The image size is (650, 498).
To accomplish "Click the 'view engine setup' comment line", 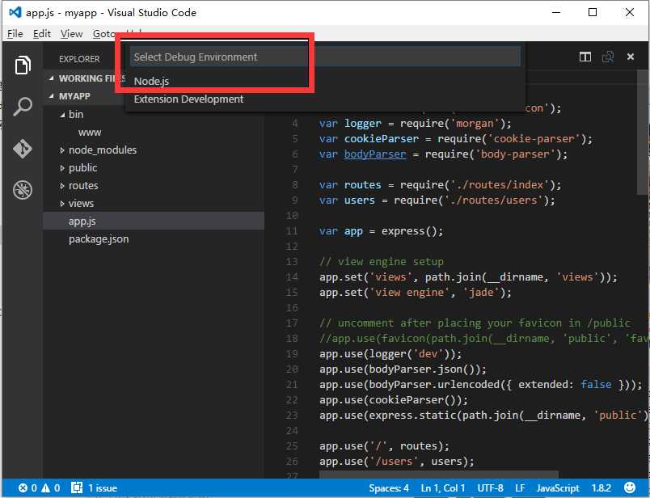I will (x=382, y=262).
